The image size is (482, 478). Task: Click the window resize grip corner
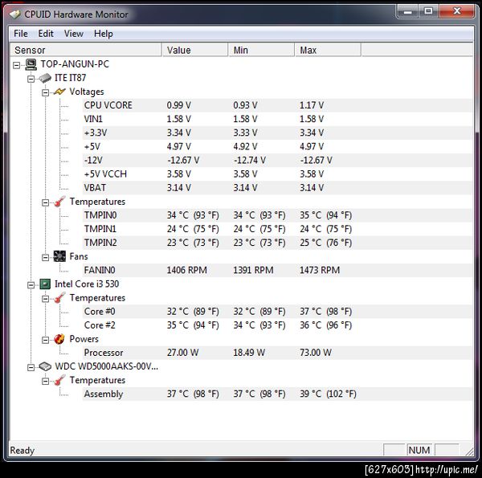coord(469,451)
